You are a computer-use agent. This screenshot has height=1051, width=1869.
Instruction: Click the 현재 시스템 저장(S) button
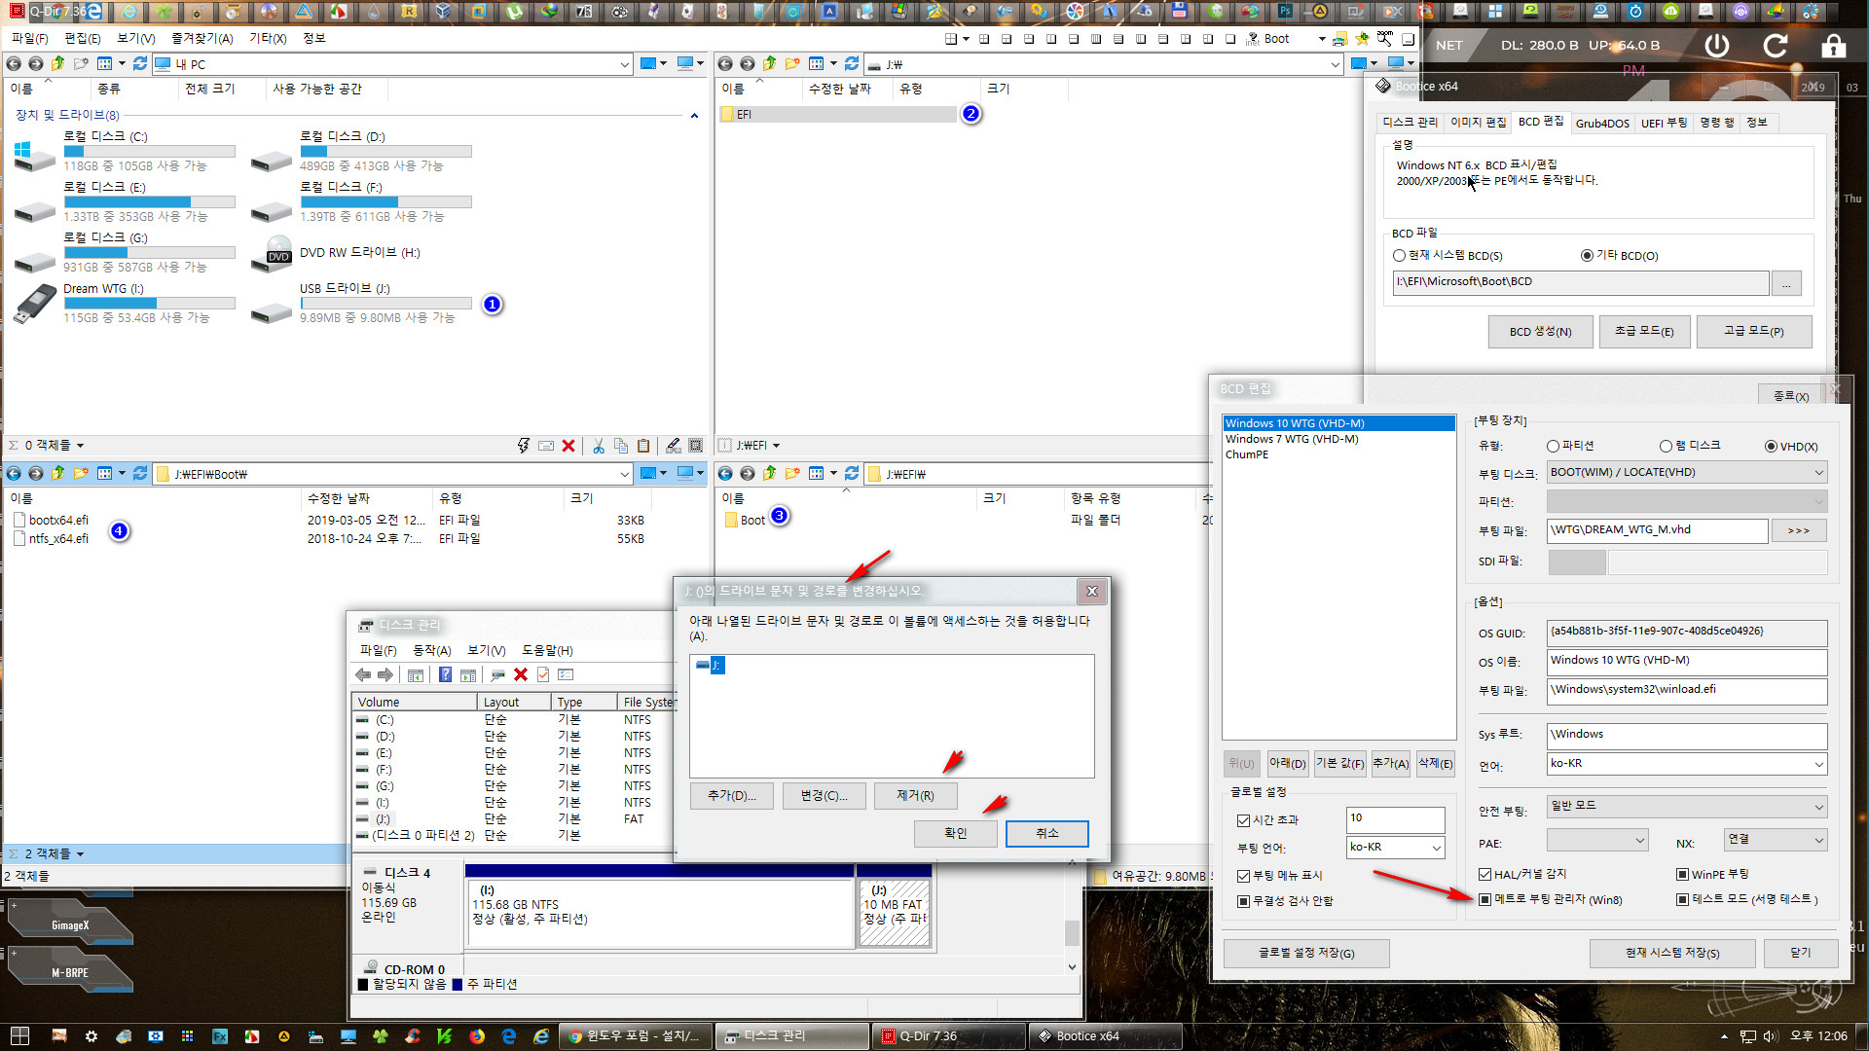[1672, 954]
